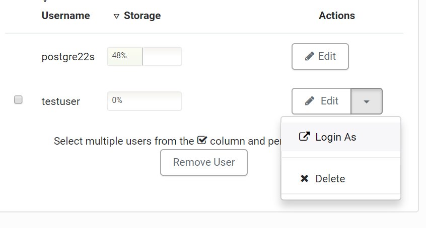Click the 48% storage bar for postgre22s
The width and height of the screenshot is (426, 228).
tap(144, 56)
